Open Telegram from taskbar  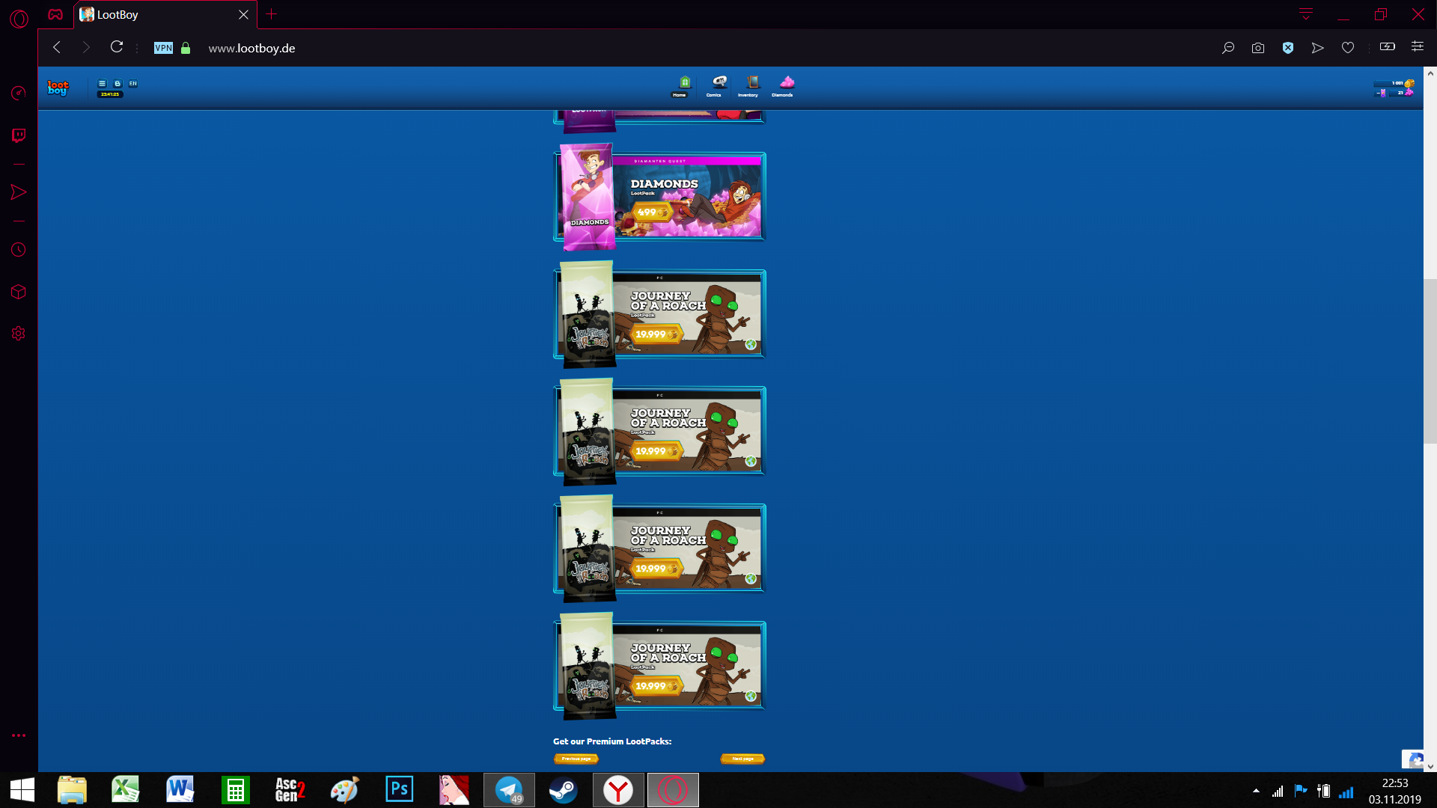pos(509,790)
